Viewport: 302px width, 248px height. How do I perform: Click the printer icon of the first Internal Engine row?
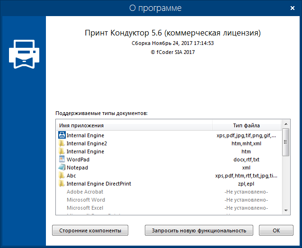point(62,135)
